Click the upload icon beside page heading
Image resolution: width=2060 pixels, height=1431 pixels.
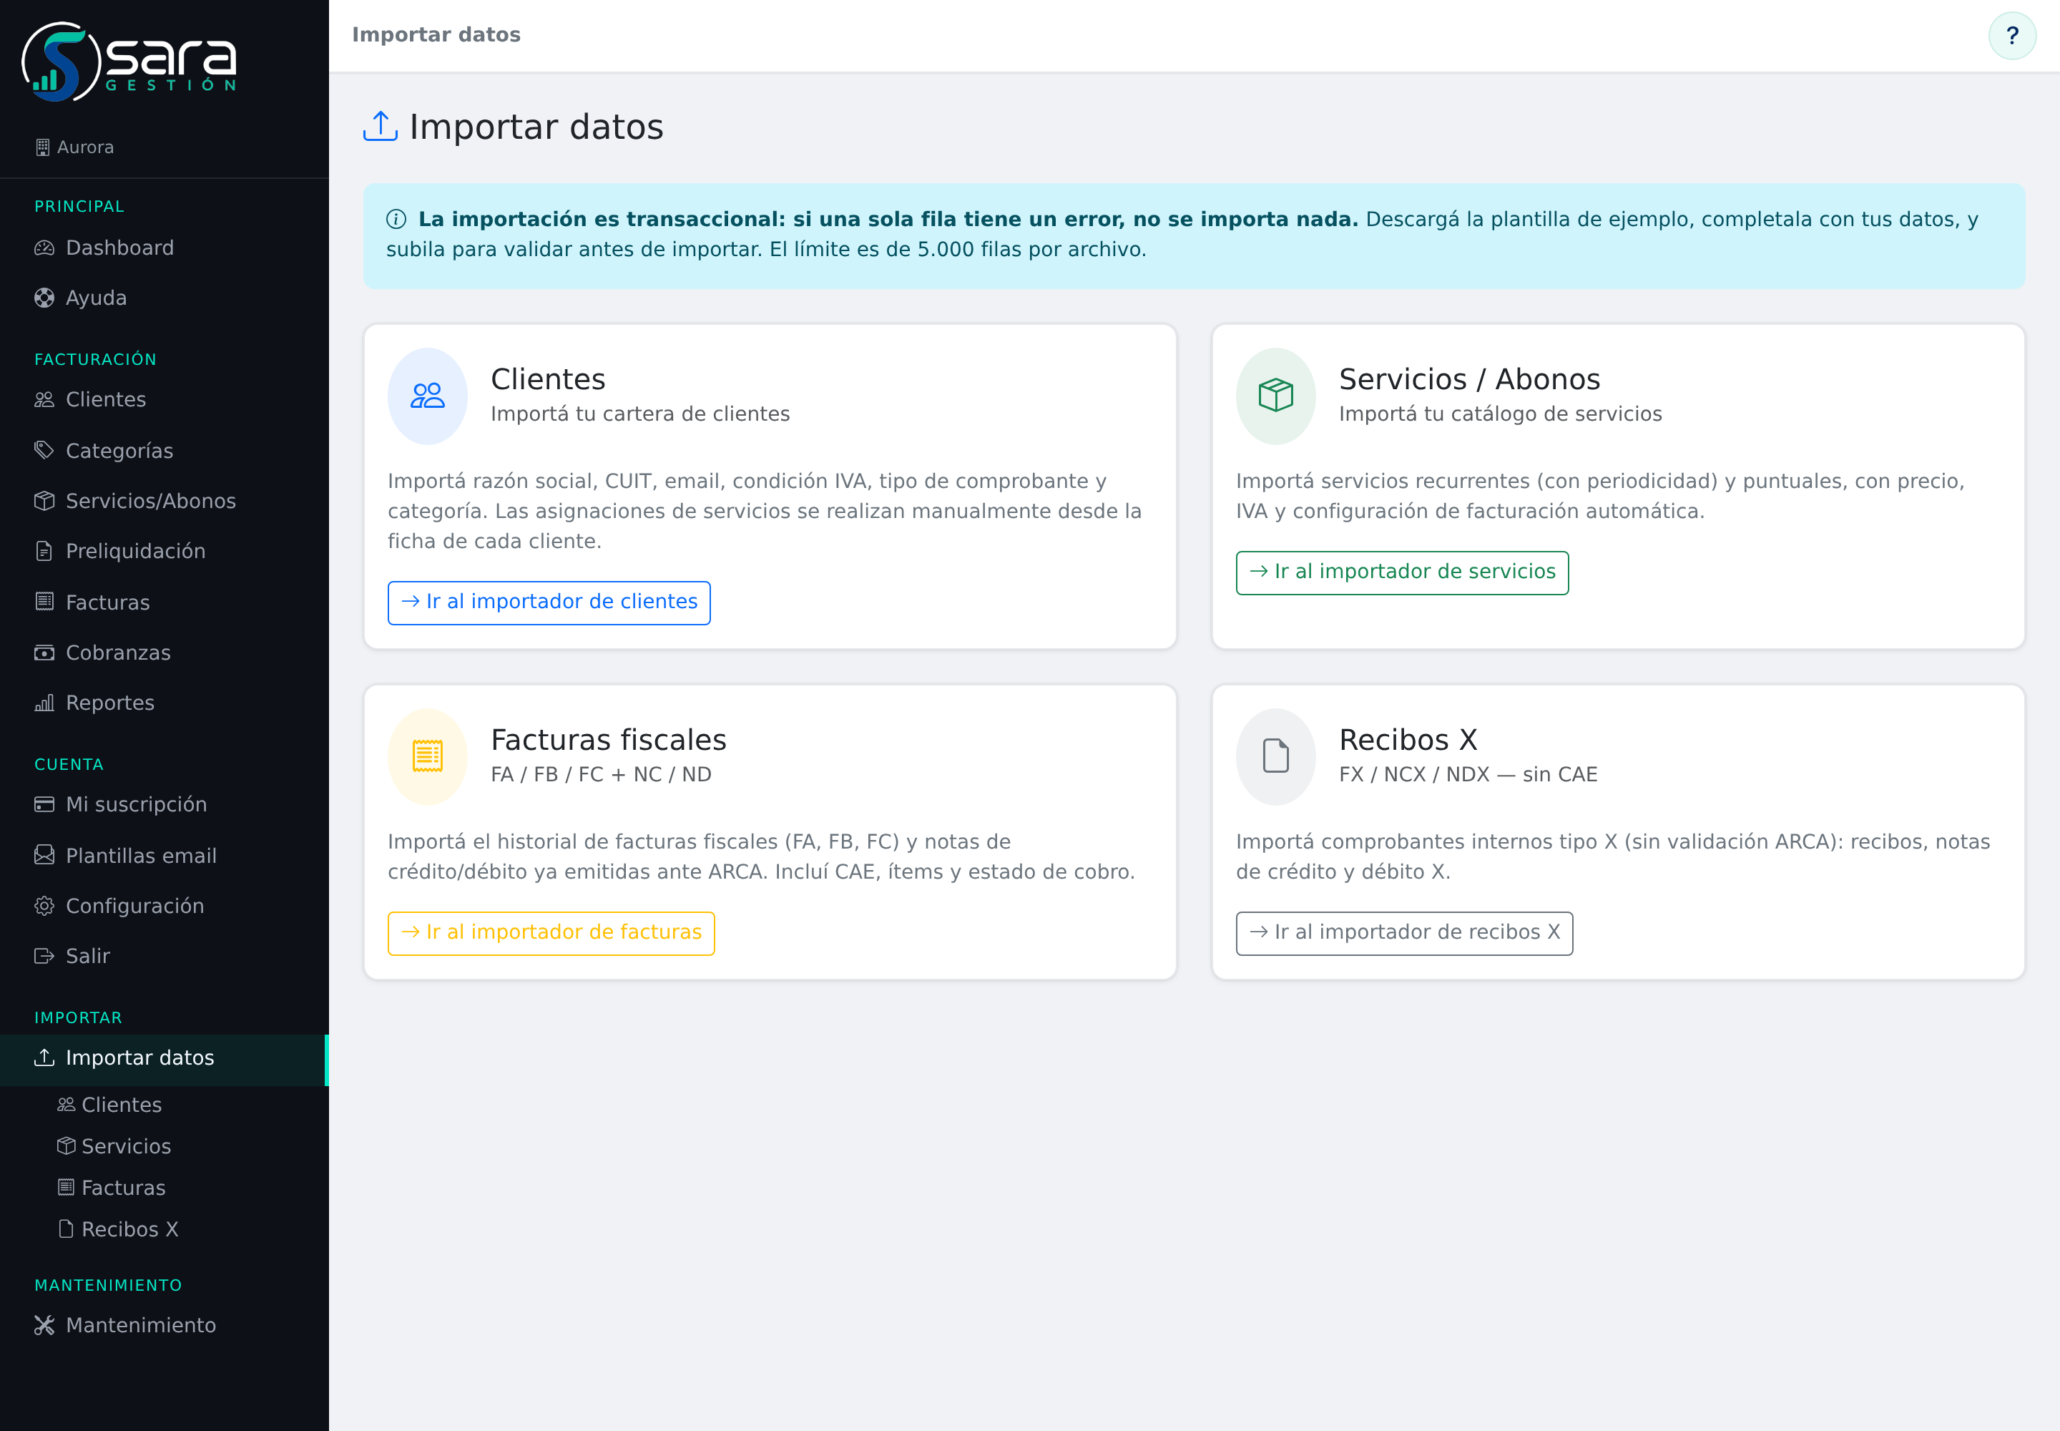coord(380,127)
